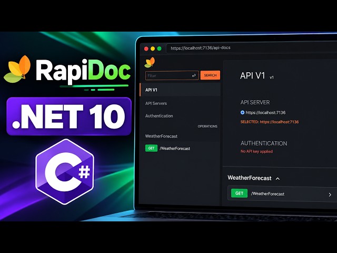The image size is (337, 253).
Task: Click the API SERVER heading
Action: point(255,102)
